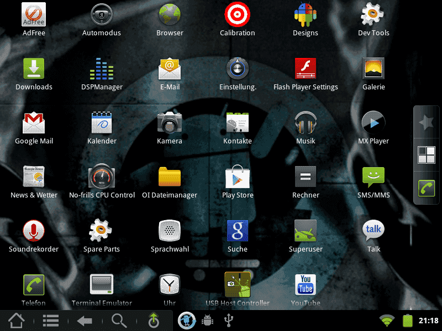Tap the Search magnifier button

[119, 321]
